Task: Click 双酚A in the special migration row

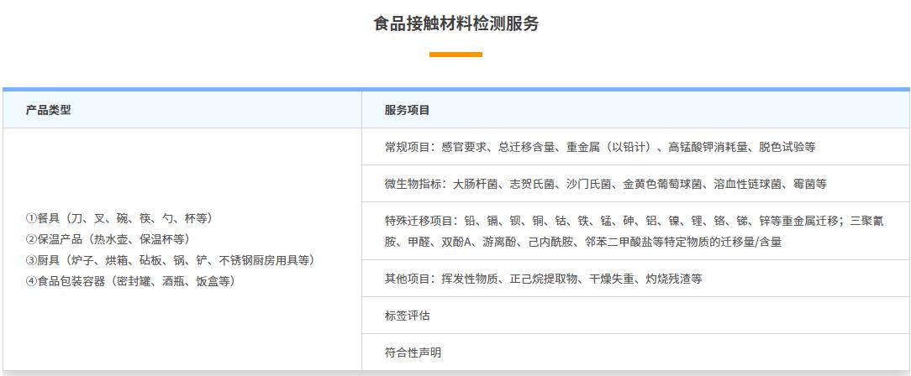Action: point(458,242)
